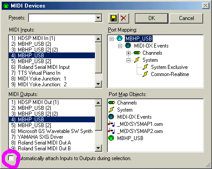Click the MBHP_USB port icon in Port Mapping
This screenshot has height=169, width=212.
[x=119, y=39]
